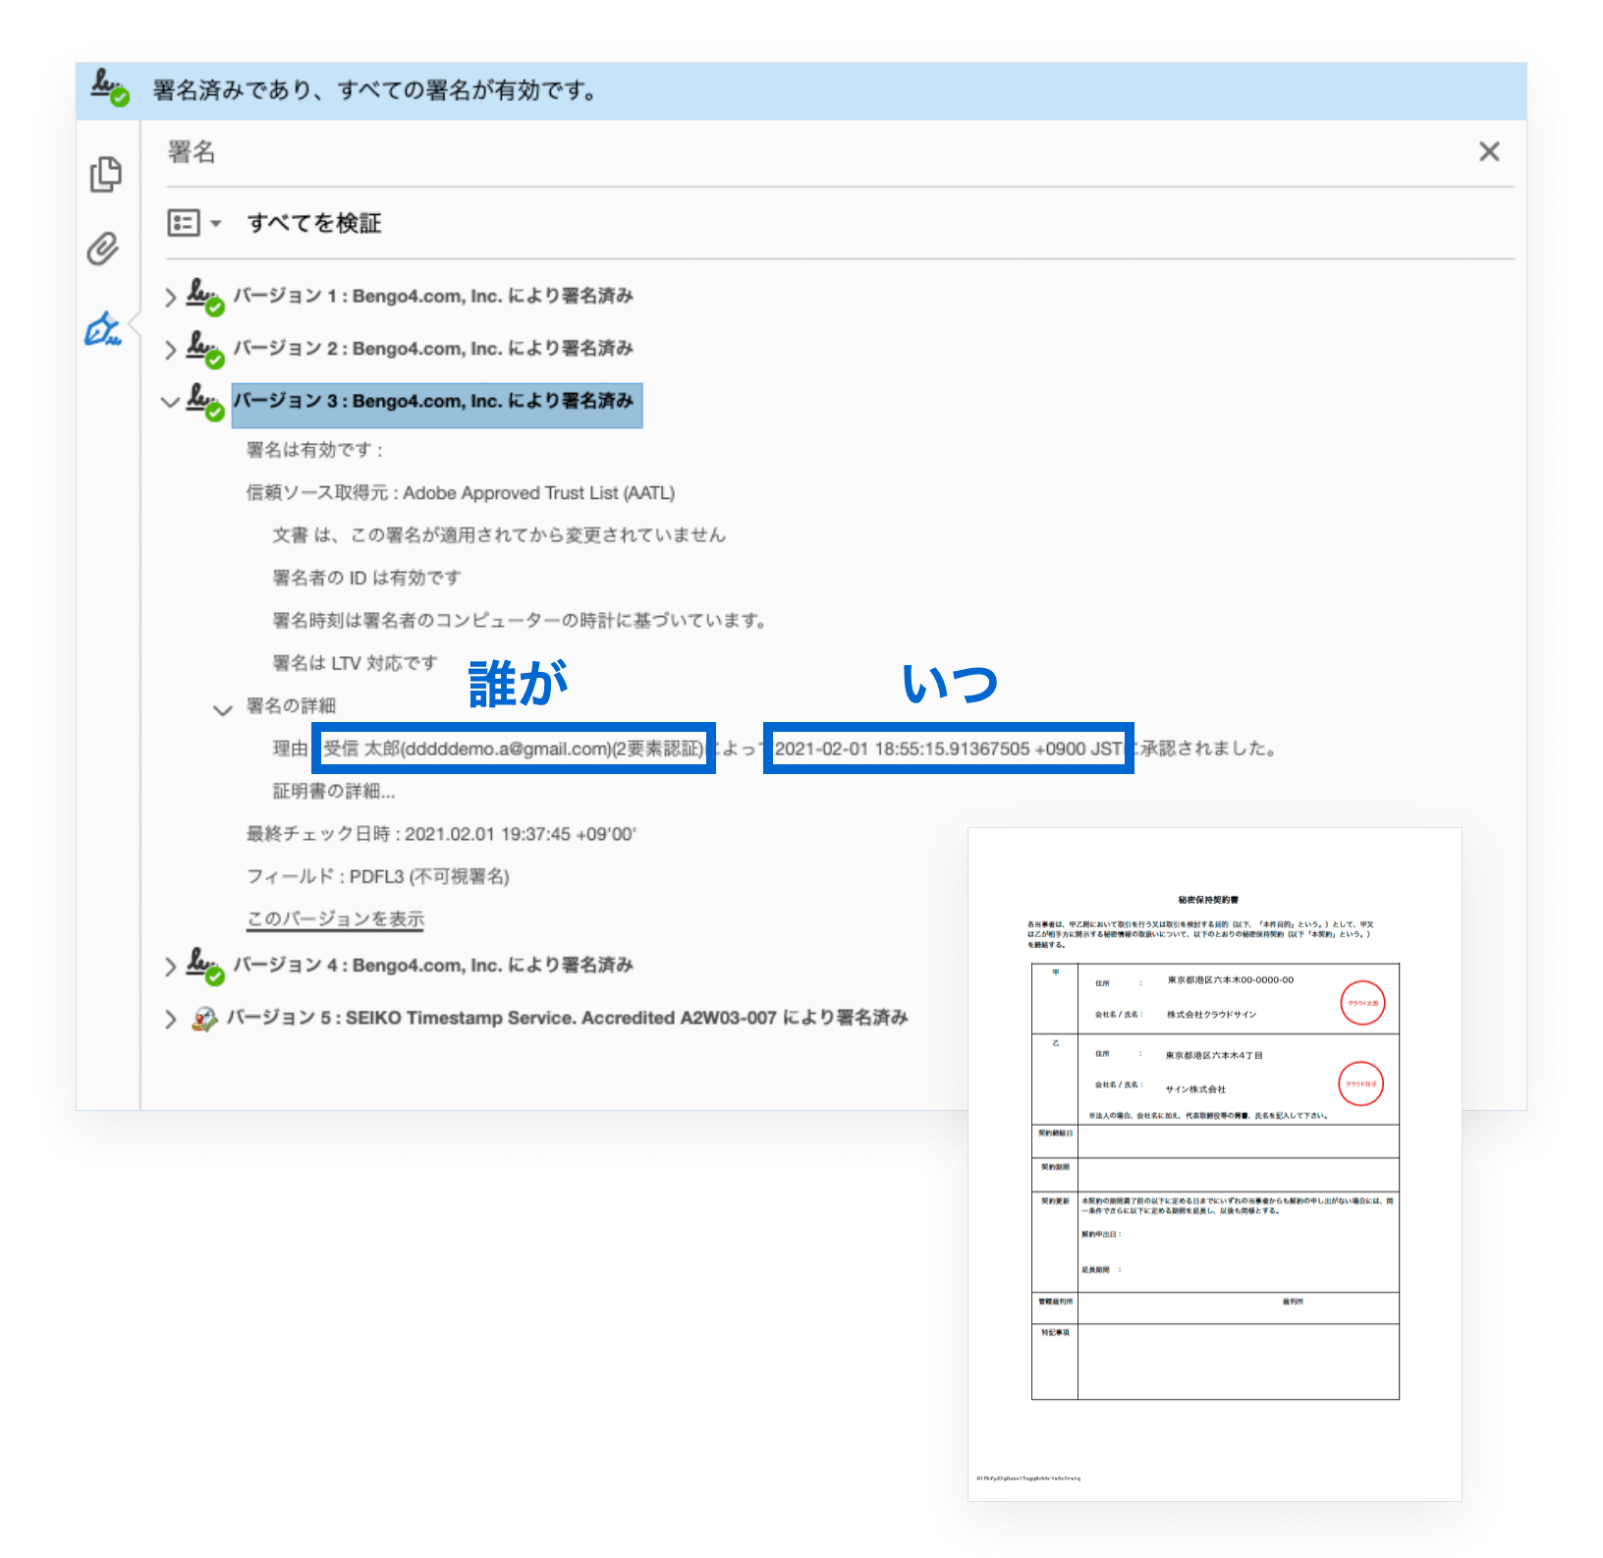Click すべてを検証 to validate all signatures
The width and height of the screenshot is (1603, 1558).
(313, 224)
